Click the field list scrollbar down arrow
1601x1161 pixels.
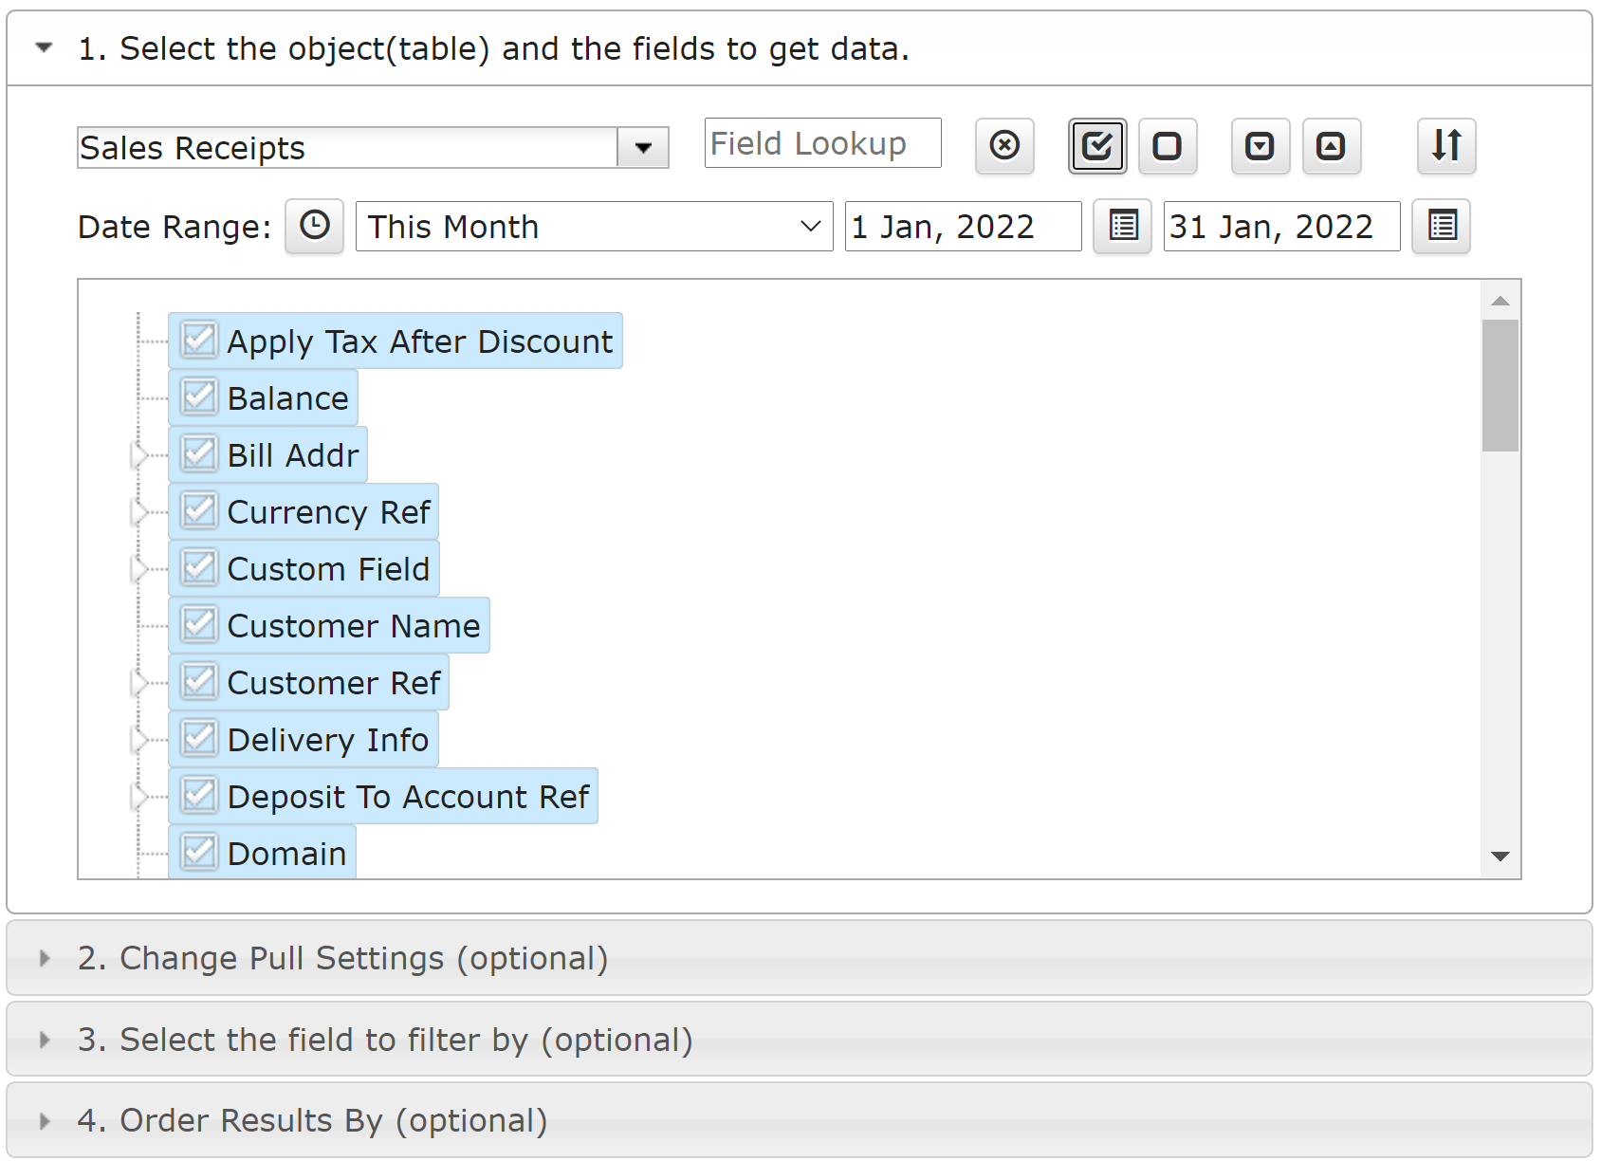1500,857
